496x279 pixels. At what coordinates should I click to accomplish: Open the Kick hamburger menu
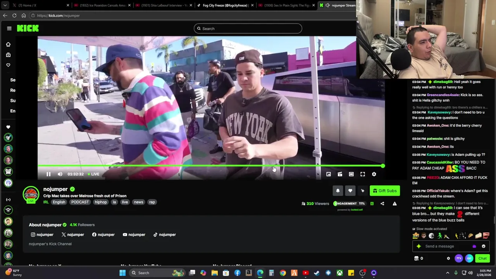click(9, 28)
